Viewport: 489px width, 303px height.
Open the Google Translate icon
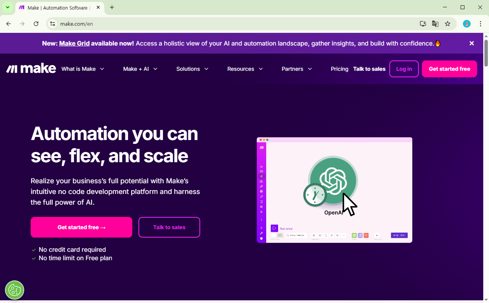[x=435, y=24]
